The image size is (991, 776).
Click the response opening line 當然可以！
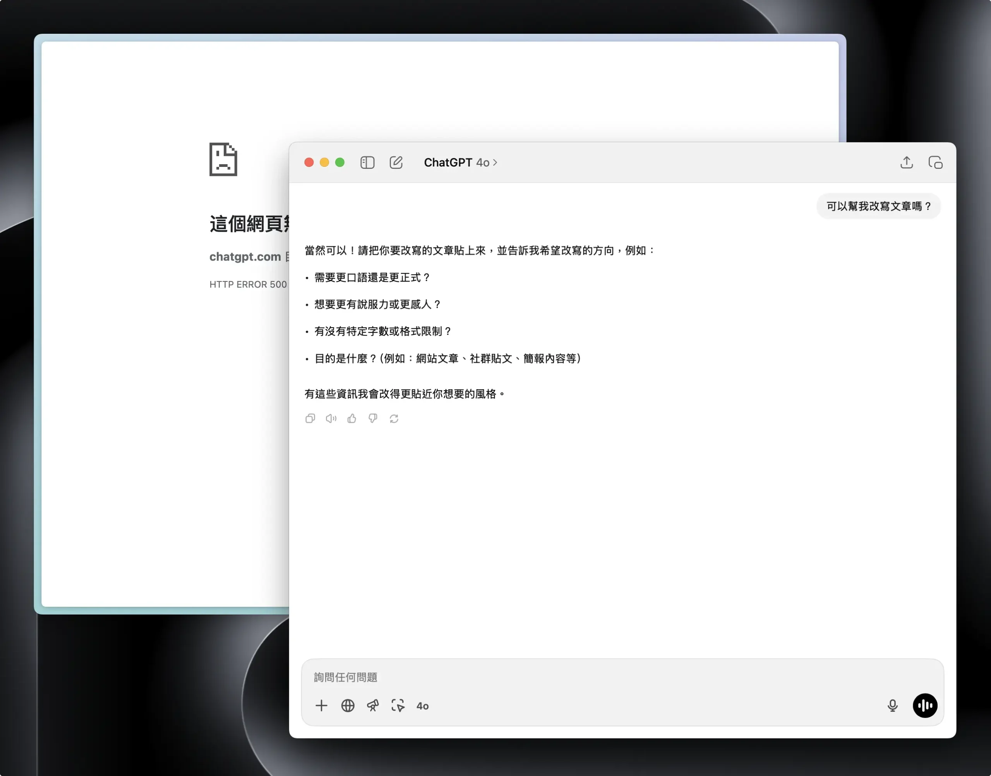pos(480,251)
